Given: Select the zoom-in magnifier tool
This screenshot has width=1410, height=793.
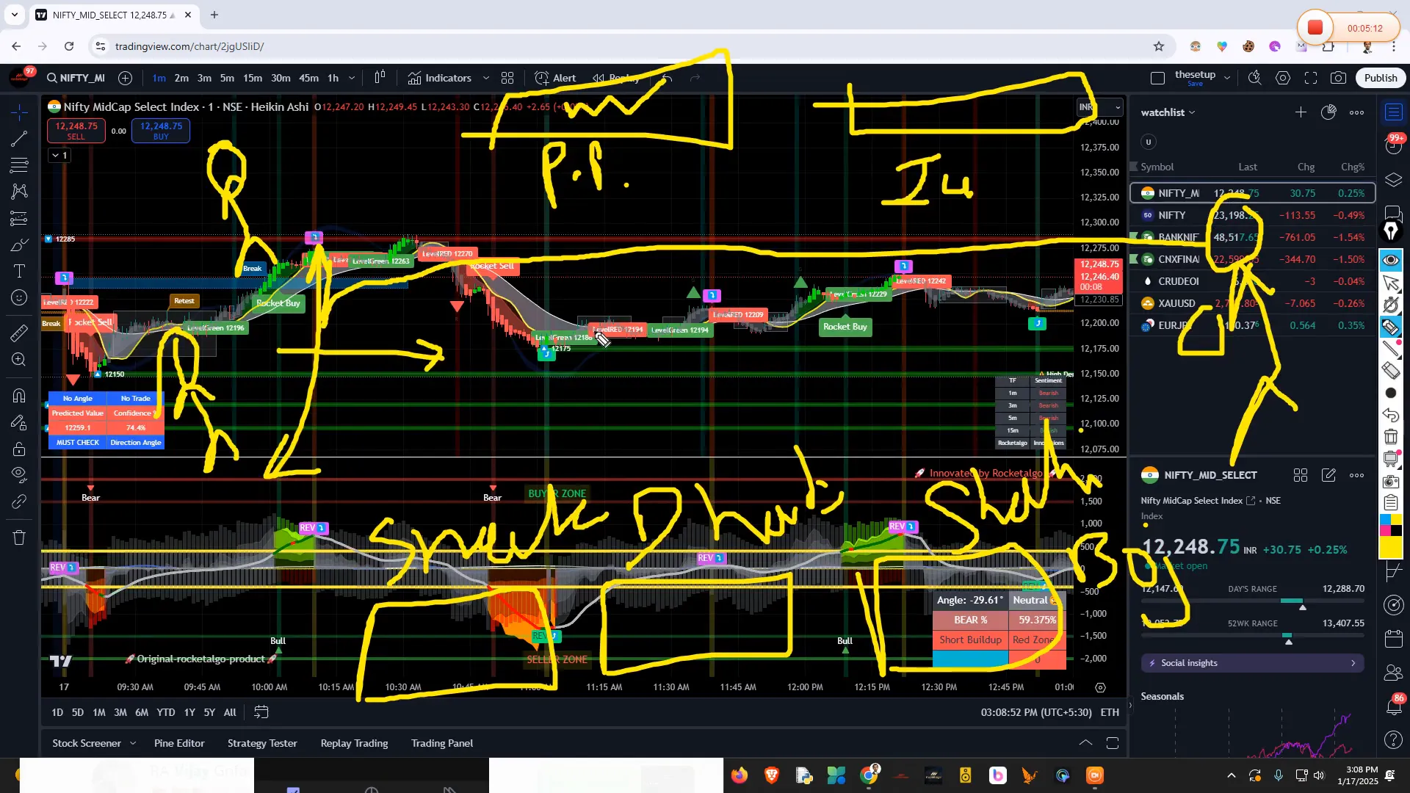Looking at the screenshot, I should [18, 360].
